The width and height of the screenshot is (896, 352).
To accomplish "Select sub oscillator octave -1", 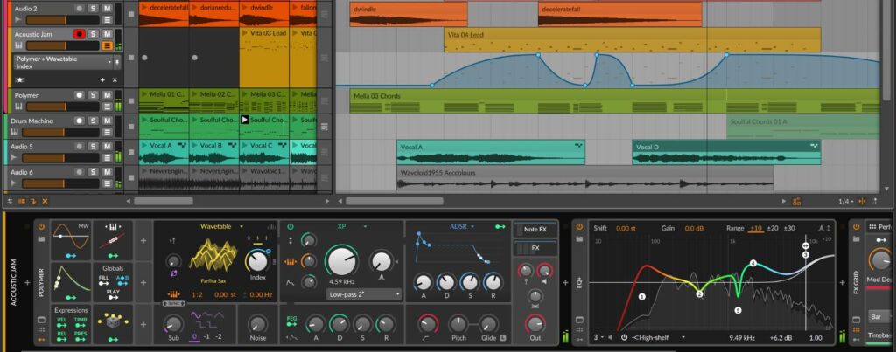I will [x=206, y=336].
